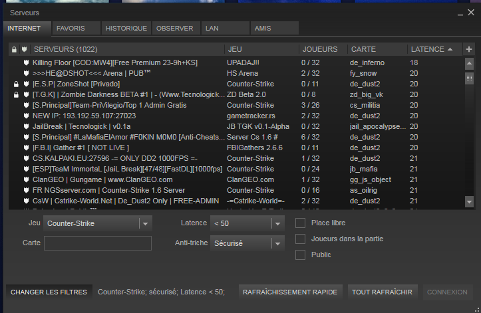Open the Jeu dropdown showing Counter-Strike
This screenshot has height=313, width=481.
(x=98, y=223)
